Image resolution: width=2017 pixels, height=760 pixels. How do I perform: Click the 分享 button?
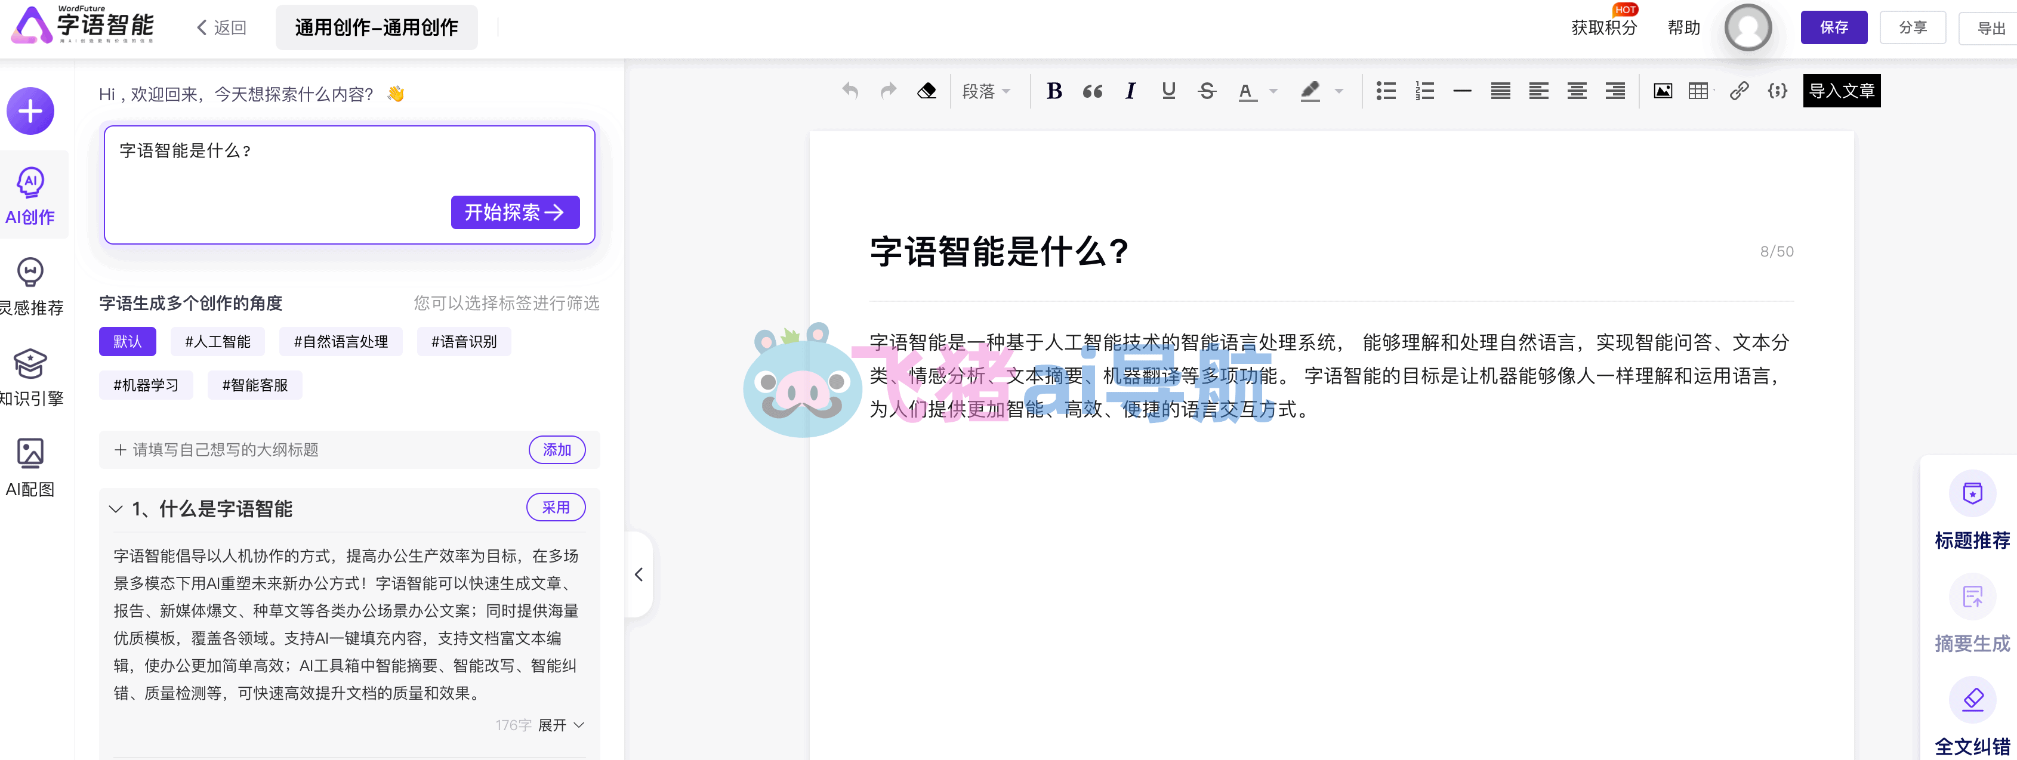click(x=1913, y=27)
